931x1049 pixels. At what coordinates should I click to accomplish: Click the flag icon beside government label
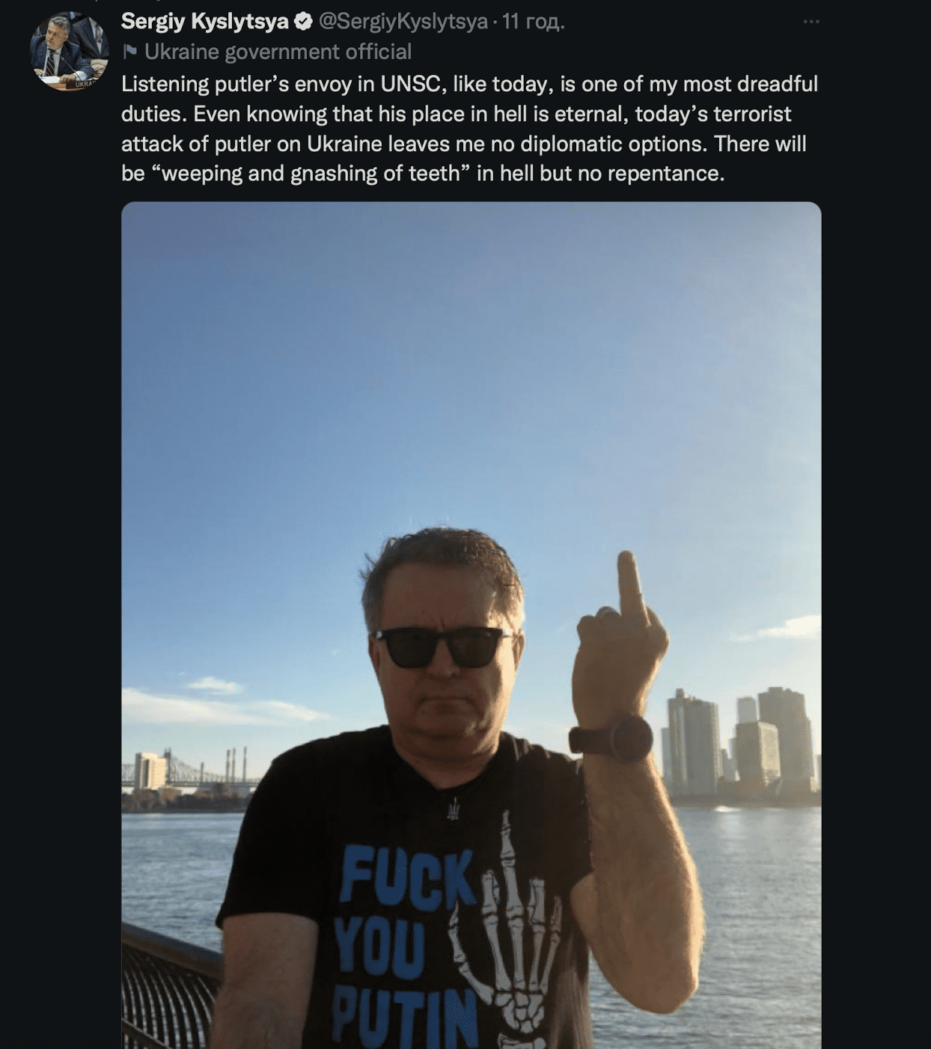pyautogui.click(x=129, y=52)
